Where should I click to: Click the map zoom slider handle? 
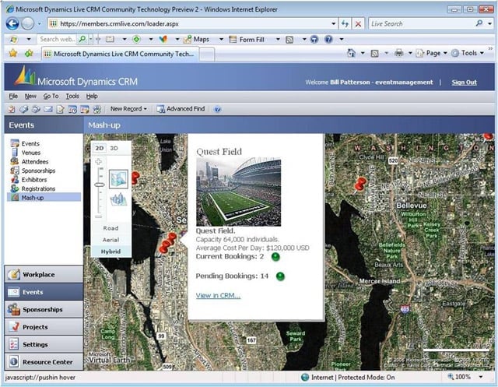coord(99,185)
